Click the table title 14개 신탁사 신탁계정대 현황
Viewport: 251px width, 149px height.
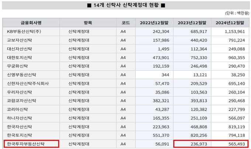(x=126, y=5)
